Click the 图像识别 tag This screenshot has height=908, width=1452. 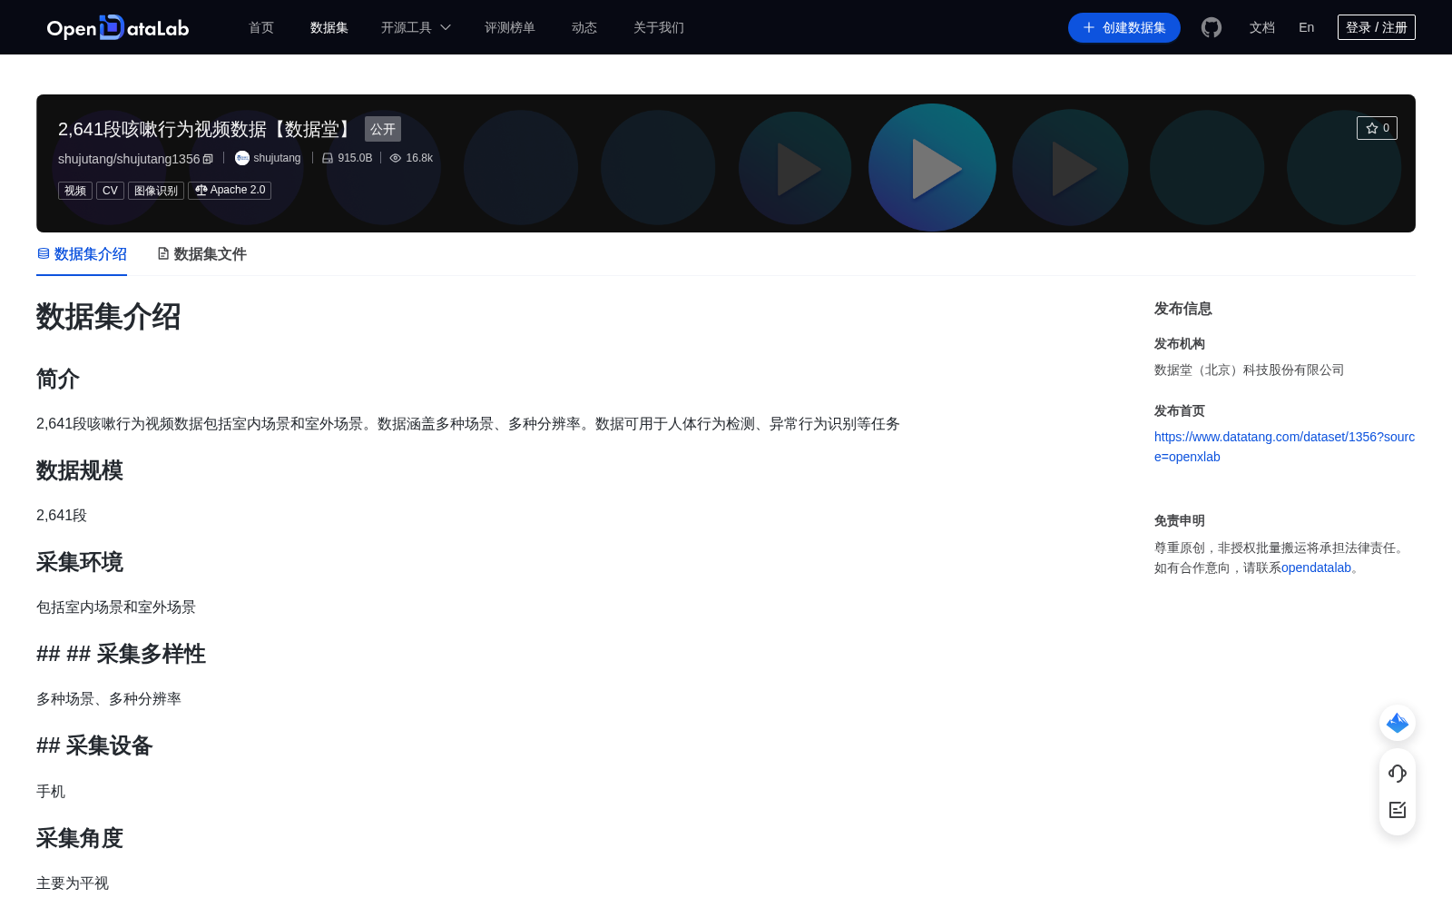156,191
